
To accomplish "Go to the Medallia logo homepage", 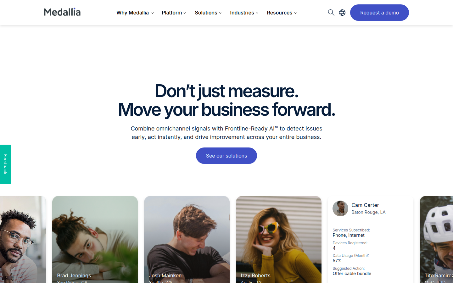I will point(62,12).
